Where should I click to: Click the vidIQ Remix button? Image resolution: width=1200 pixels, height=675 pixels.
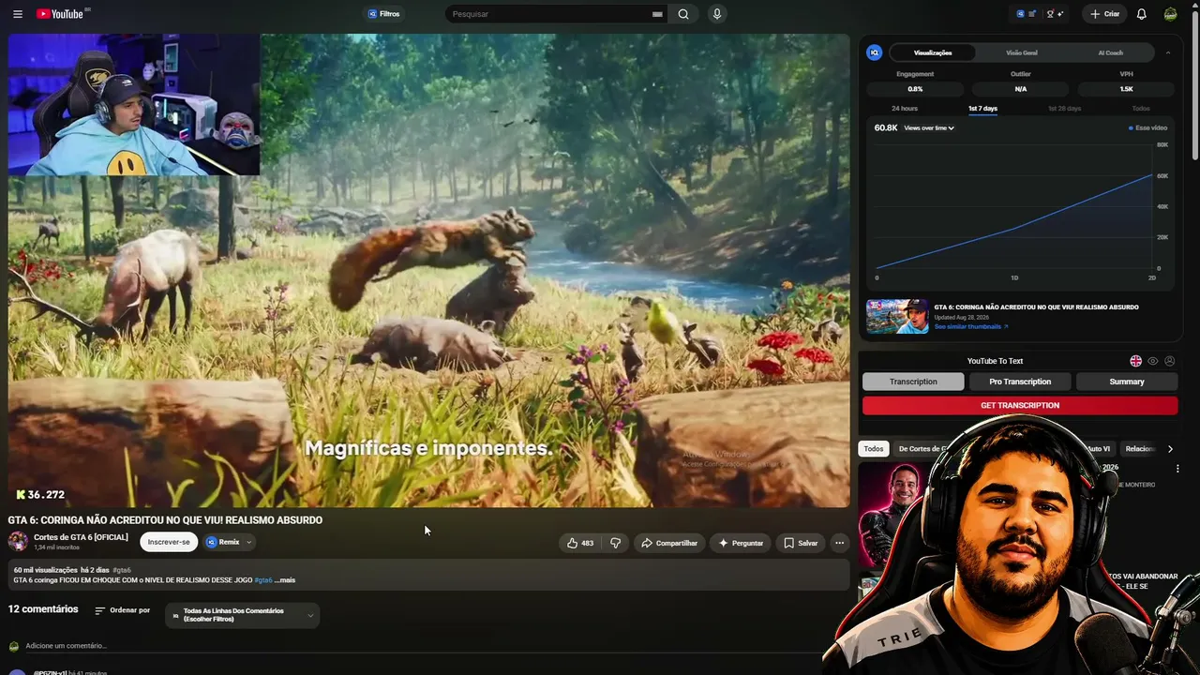[223, 542]
